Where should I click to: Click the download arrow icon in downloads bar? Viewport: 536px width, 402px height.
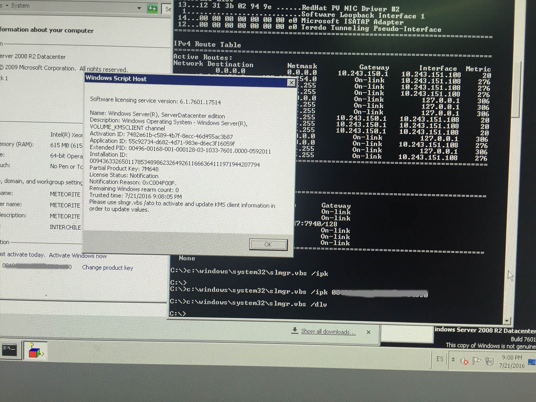[295, 330]
